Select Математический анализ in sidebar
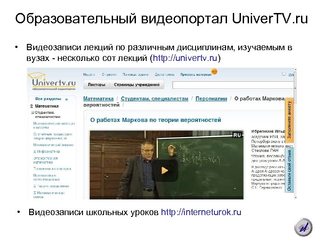323x242 pixels. coord(53,145)
